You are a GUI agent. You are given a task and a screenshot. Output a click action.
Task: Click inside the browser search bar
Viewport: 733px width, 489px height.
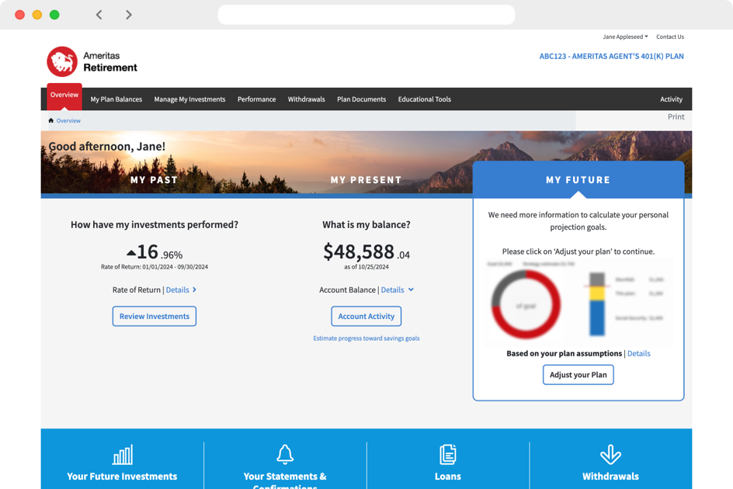coord(366,14)
